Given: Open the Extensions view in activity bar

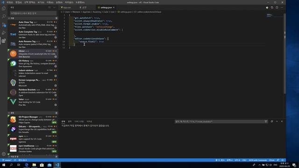Looking at the screenshot, I should [x=4, y=41].
